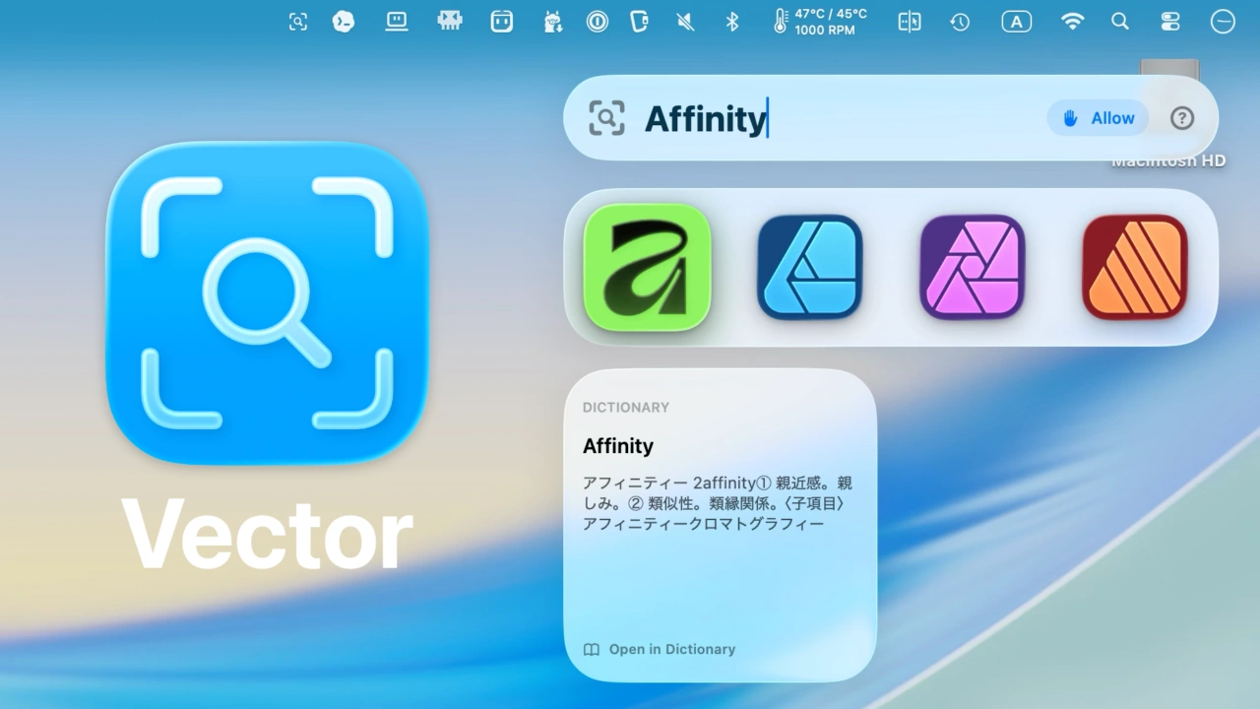The width and height of the screenshot is (1260, 709).
Task: Open the memory chip monitor menu bar icon
Action: click(x=450, y=22)
